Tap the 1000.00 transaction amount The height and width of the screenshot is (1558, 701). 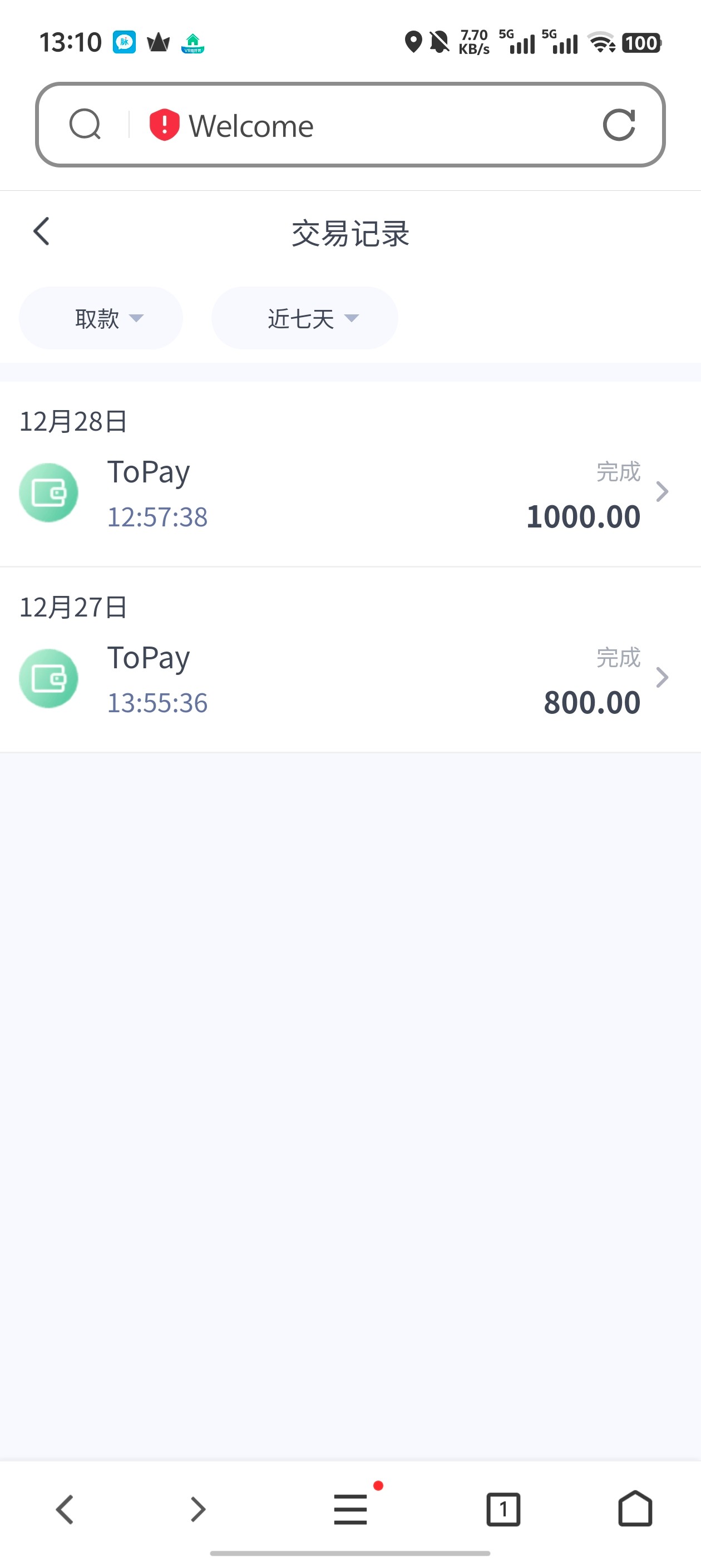point(583,517)
